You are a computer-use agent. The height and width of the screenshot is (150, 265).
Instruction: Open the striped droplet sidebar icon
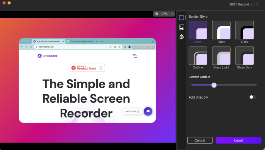coord(181,37)
